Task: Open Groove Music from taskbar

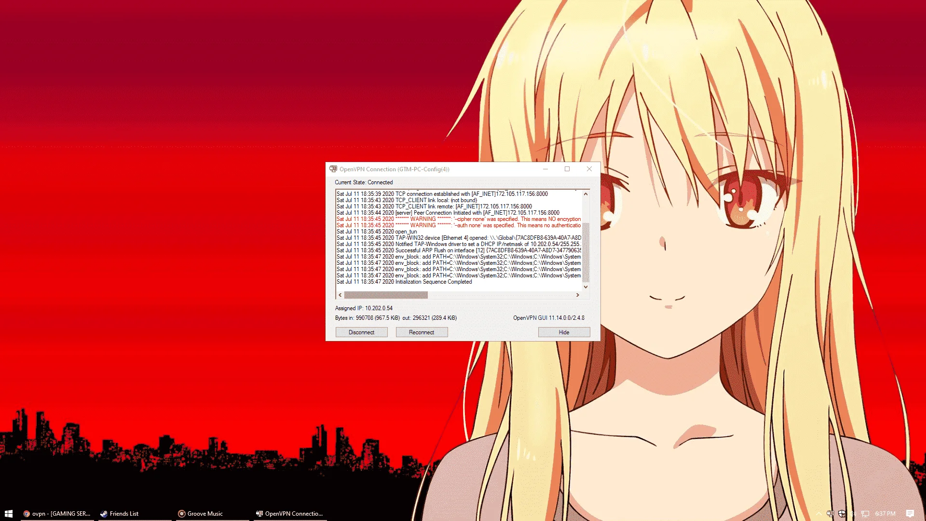Action: pos(212,514)
